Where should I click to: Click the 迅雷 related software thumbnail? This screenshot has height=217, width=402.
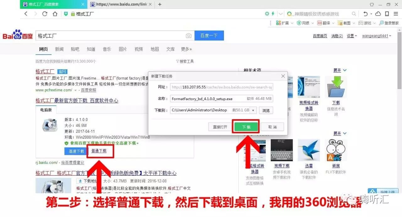pos(309,150)
